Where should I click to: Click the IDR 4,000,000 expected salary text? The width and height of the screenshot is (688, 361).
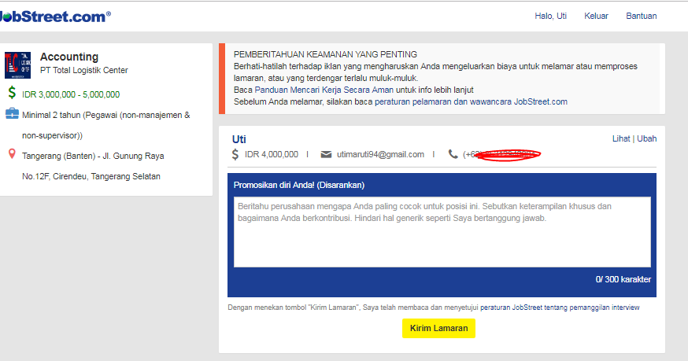[271, 154]
